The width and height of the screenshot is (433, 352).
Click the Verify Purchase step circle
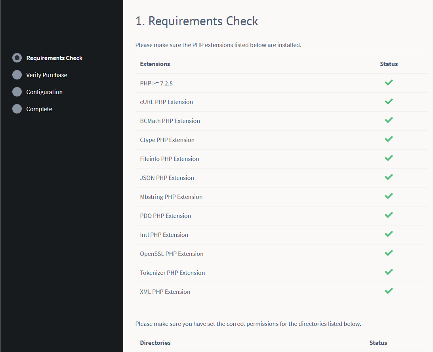pyautogui.click(x=17, y=75)
